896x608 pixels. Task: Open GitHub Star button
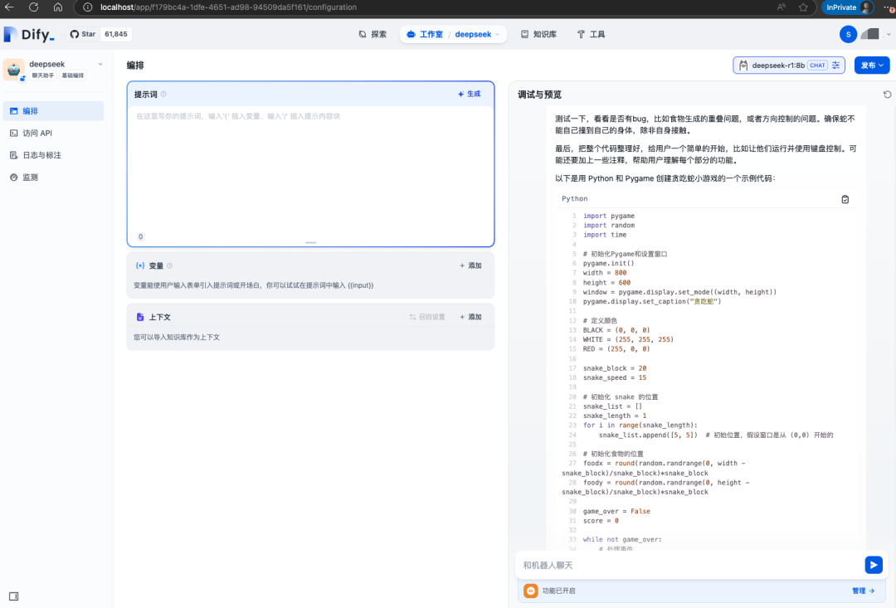[x=83, y=34]
